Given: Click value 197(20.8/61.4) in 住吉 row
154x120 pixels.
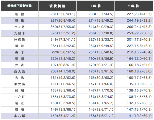Looking at the screenshot, I should 63,65.
